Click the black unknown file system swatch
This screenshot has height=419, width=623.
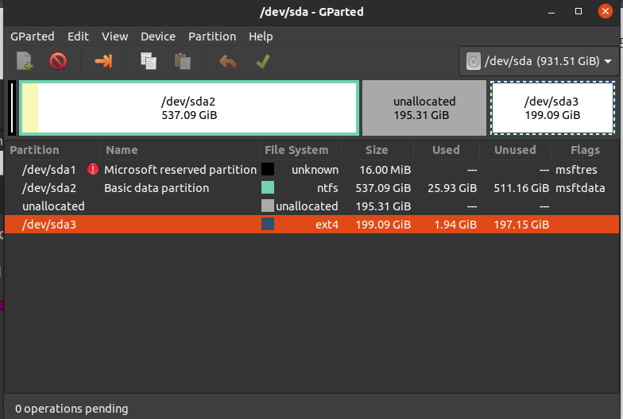[x=268, y=169]
